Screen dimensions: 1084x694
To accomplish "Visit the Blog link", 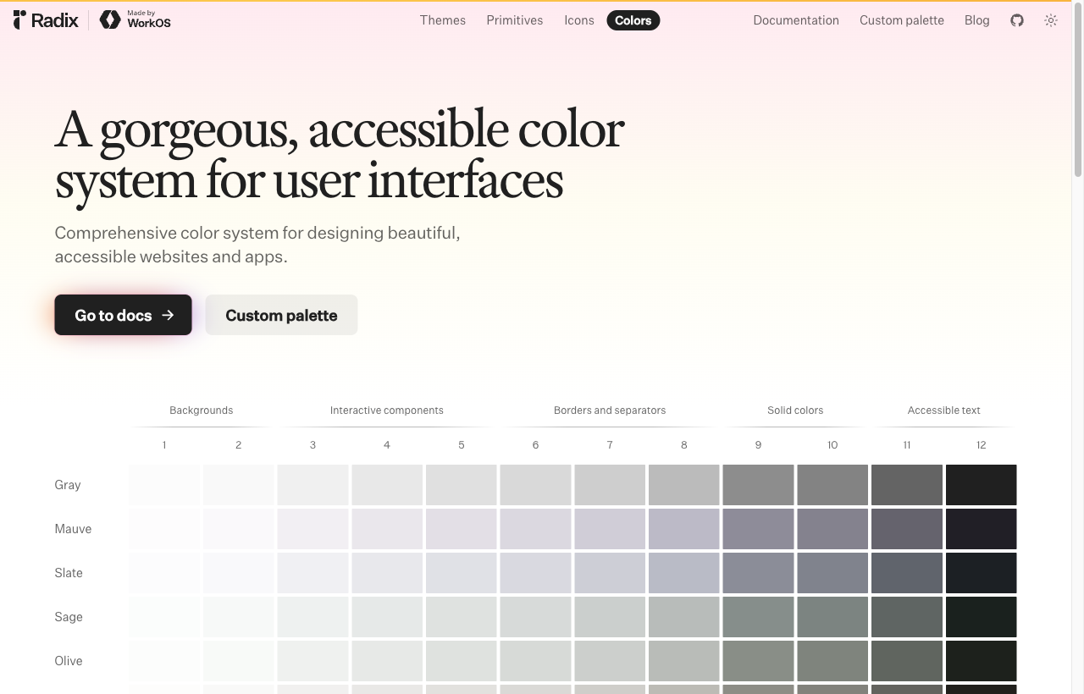I will click(x=976, y=20).
